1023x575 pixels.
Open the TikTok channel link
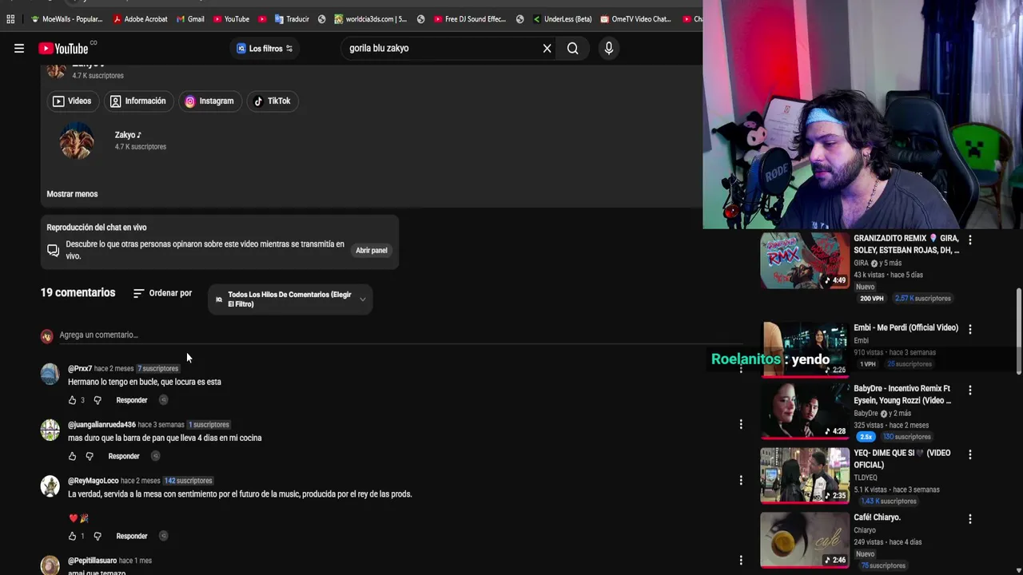click(272, 101)
